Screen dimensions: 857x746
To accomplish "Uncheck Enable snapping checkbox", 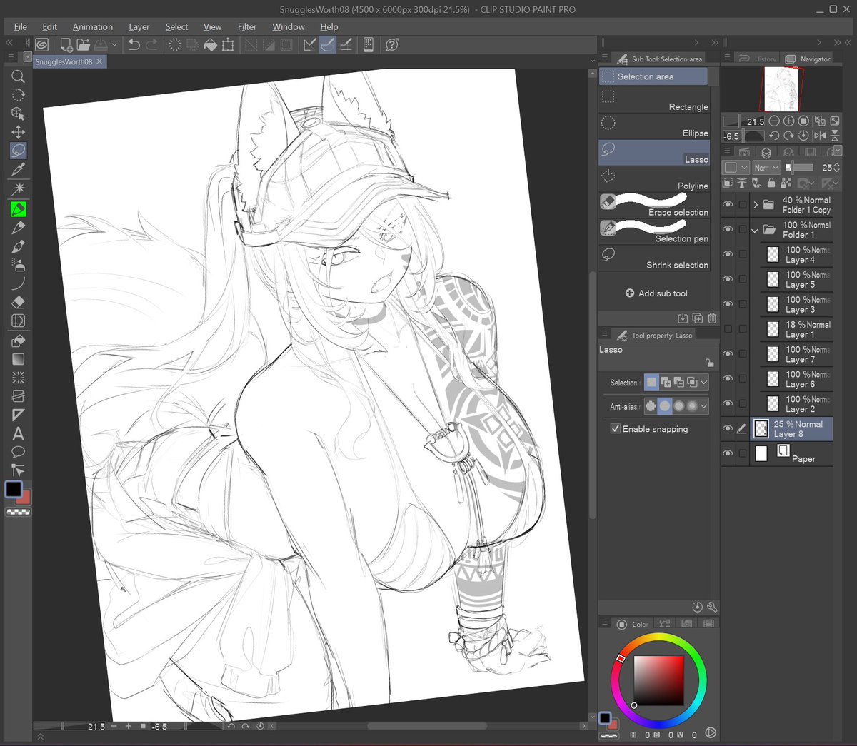I will pyautogui.click(x=615, y=428).
